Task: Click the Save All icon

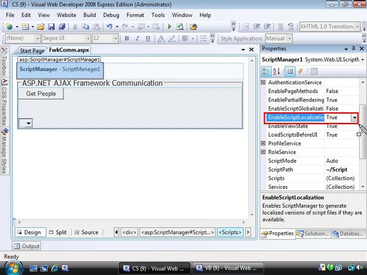Action: (x=62, y=27)
